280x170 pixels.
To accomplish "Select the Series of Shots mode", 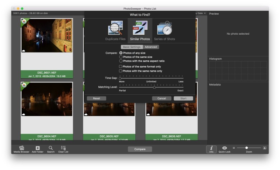I will pyautogui.click(x=164, y=31).
